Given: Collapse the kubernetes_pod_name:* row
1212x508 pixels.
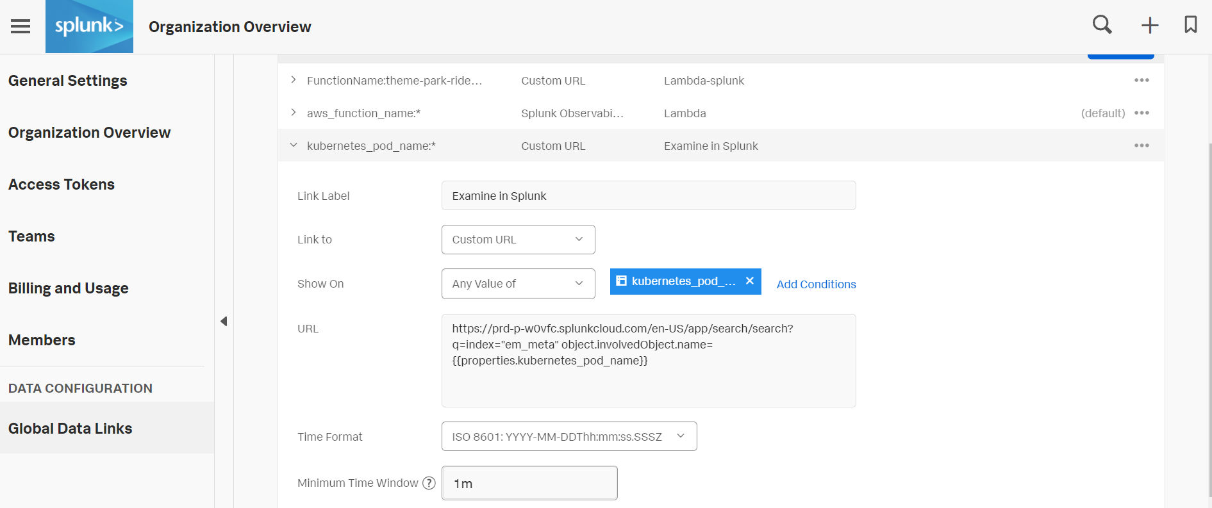Looking at the screenshot, I should coord(294,145).
